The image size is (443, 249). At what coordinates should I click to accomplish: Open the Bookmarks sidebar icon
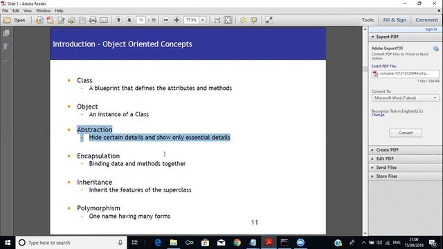point(6,46)
